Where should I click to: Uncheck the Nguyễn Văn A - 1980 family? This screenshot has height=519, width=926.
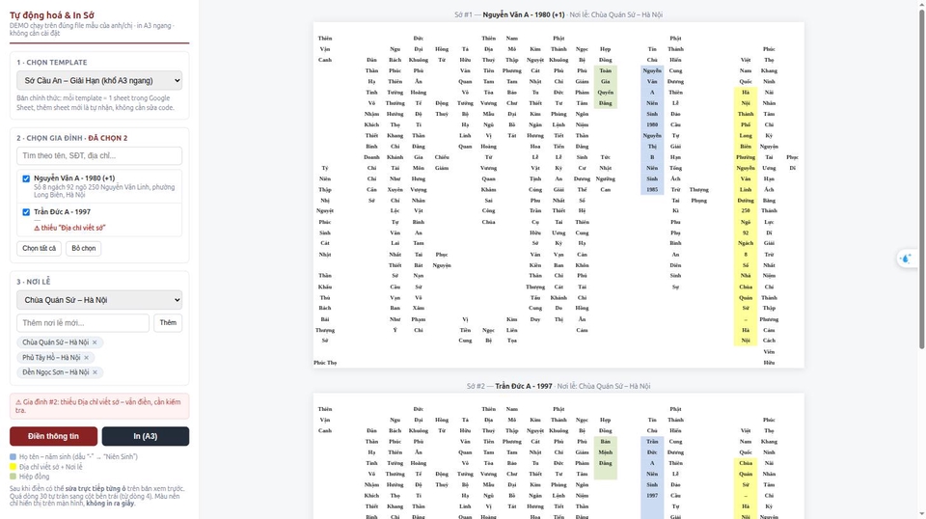pyautogui.click(x=26, y=178)
